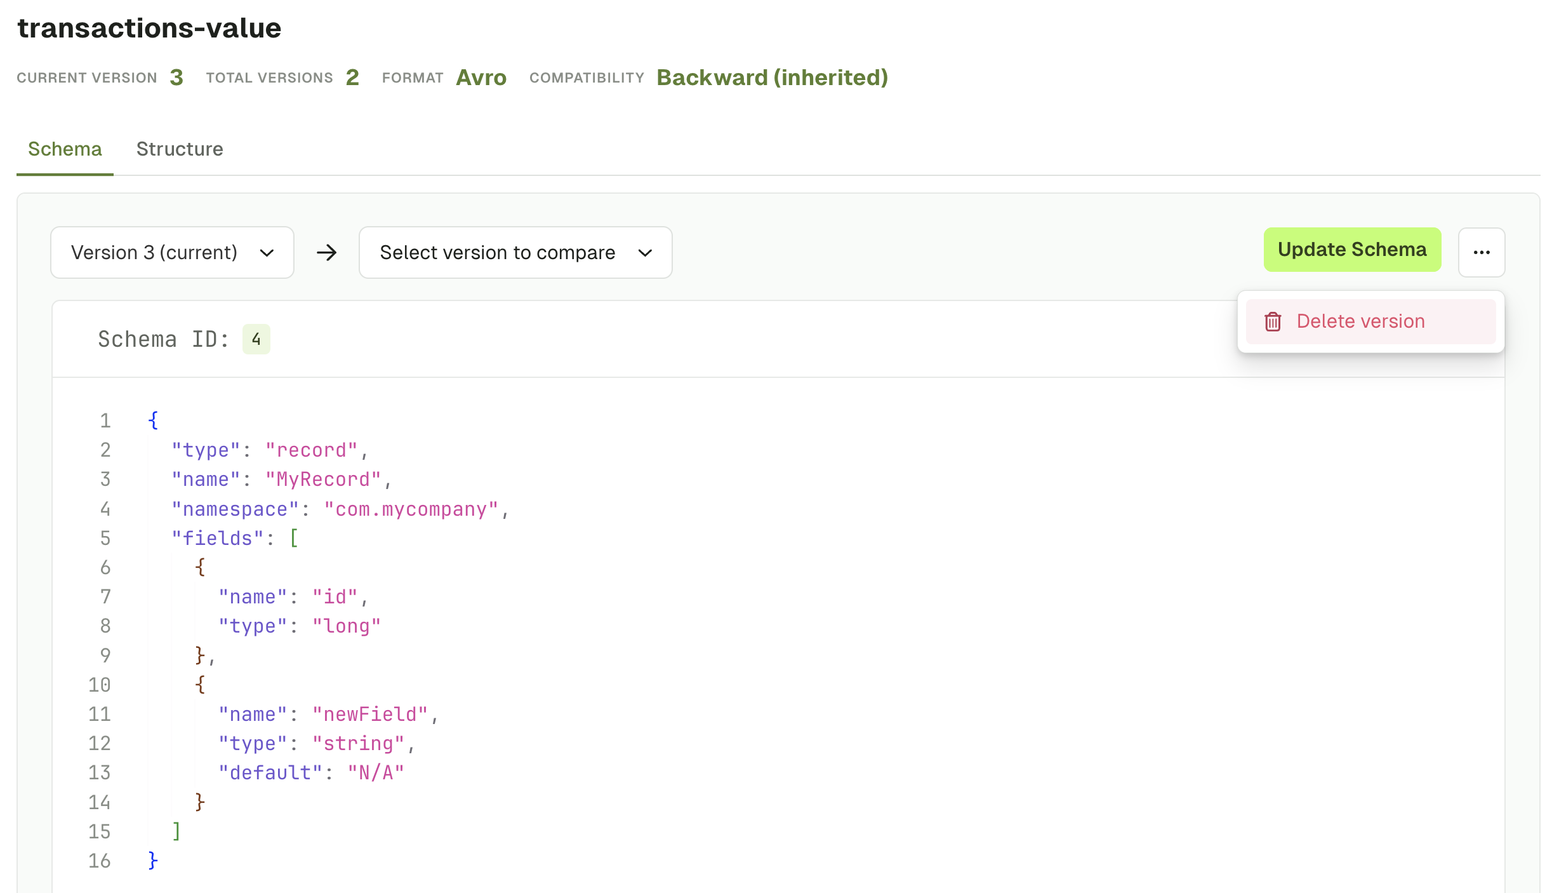Open the Select version to compare dropdown
The width and height of the screenshot is (1559, 893).
[515, 253]
